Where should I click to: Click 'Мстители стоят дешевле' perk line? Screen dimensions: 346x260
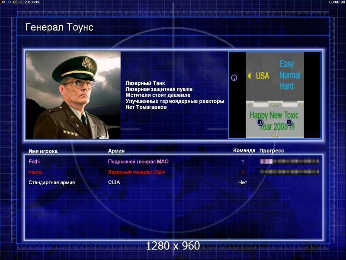pyautogui.click(x=158, y=95)
